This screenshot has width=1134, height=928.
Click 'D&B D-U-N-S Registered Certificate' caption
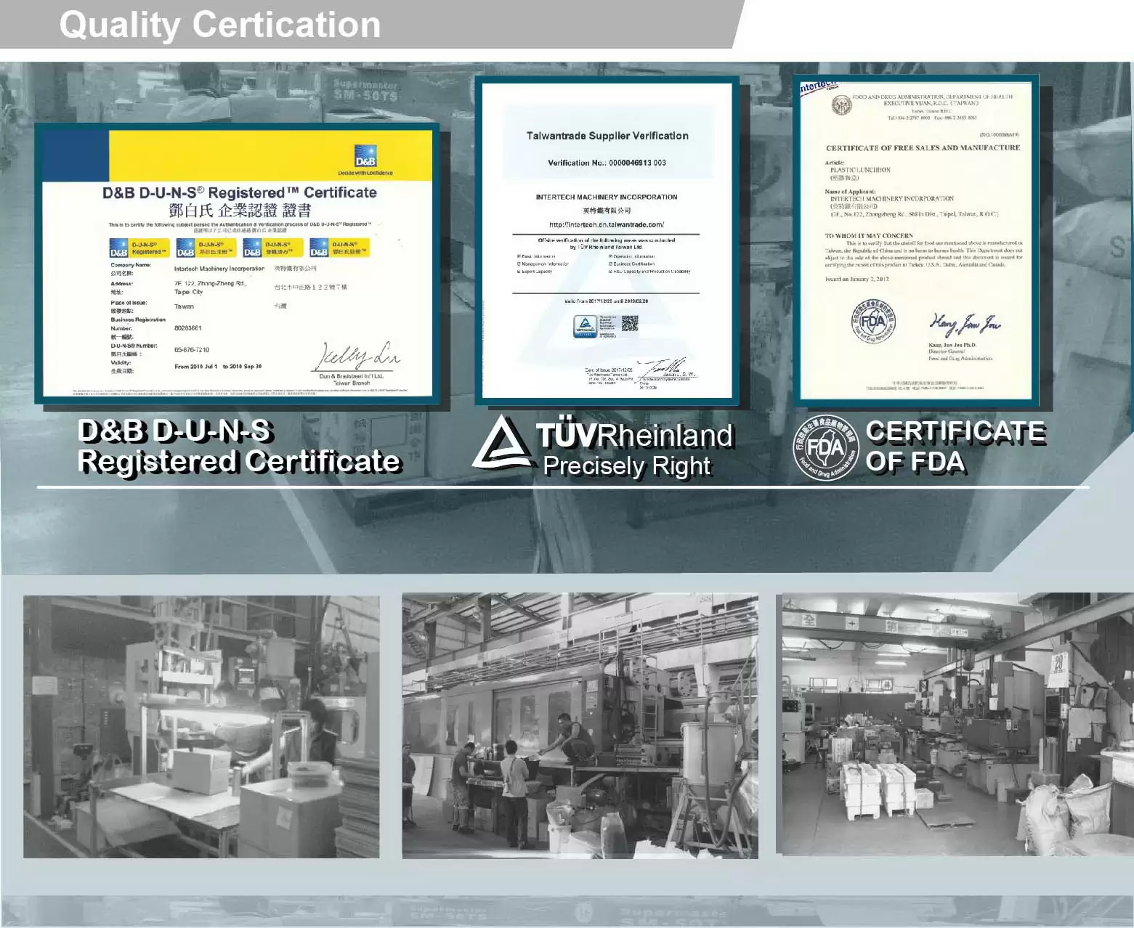coord(238,447)
